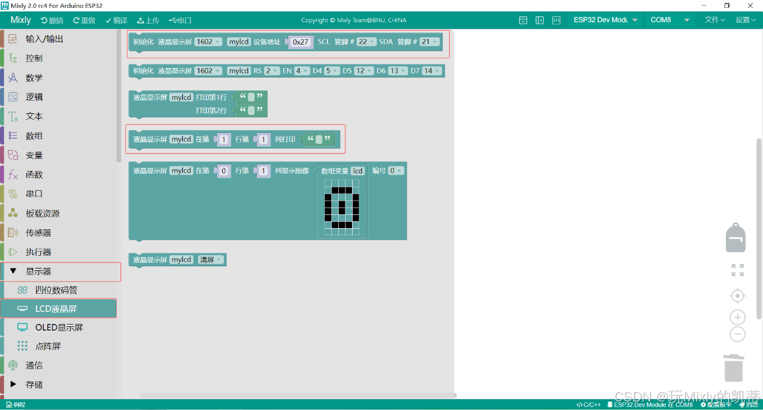The image size is (763, 410).
Task: Open the COM8 serial port dropdown
Action: 668,19
